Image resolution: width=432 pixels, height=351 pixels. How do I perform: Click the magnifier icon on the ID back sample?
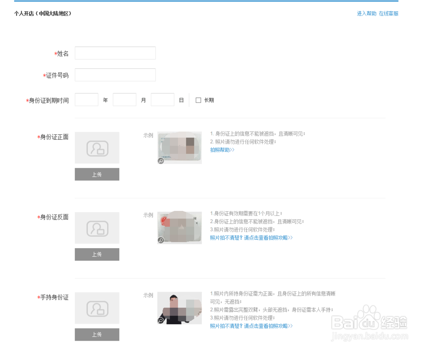(160, 240)
